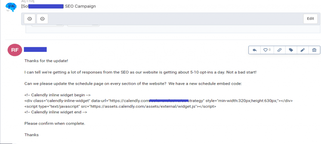321x144 pixels.
Task: Click the sentence about 5-10 opt-ins a day
Action: 140,72
